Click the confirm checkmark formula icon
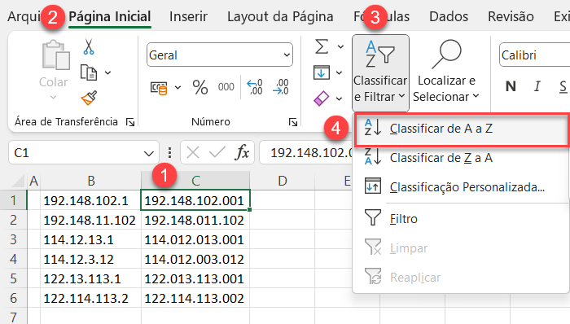 click(217, 152)
